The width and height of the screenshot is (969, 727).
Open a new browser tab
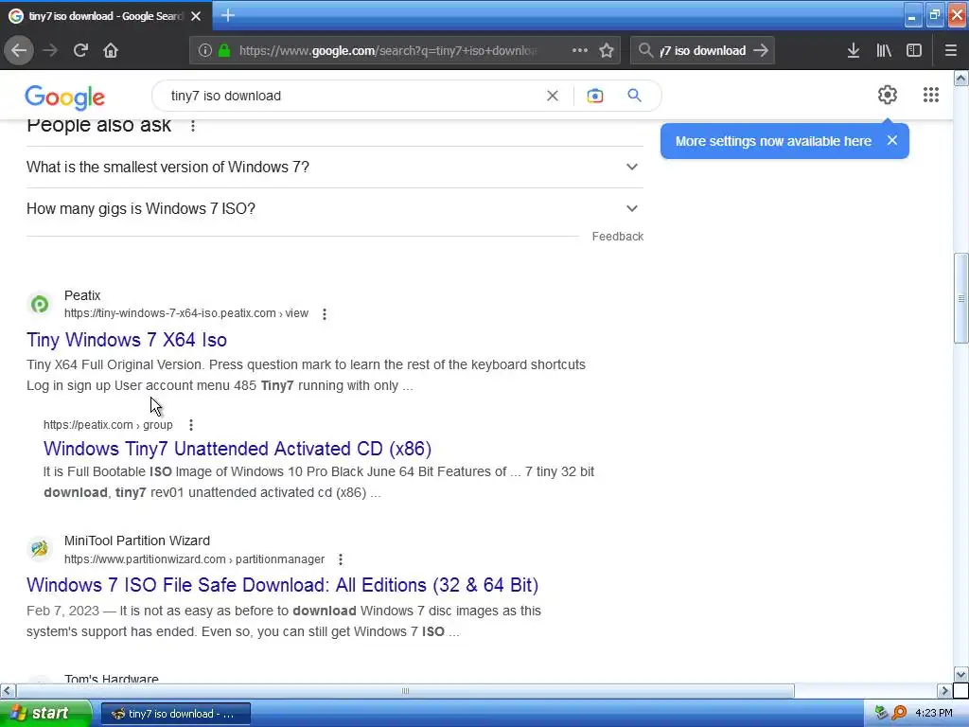(x=228, y=15)
